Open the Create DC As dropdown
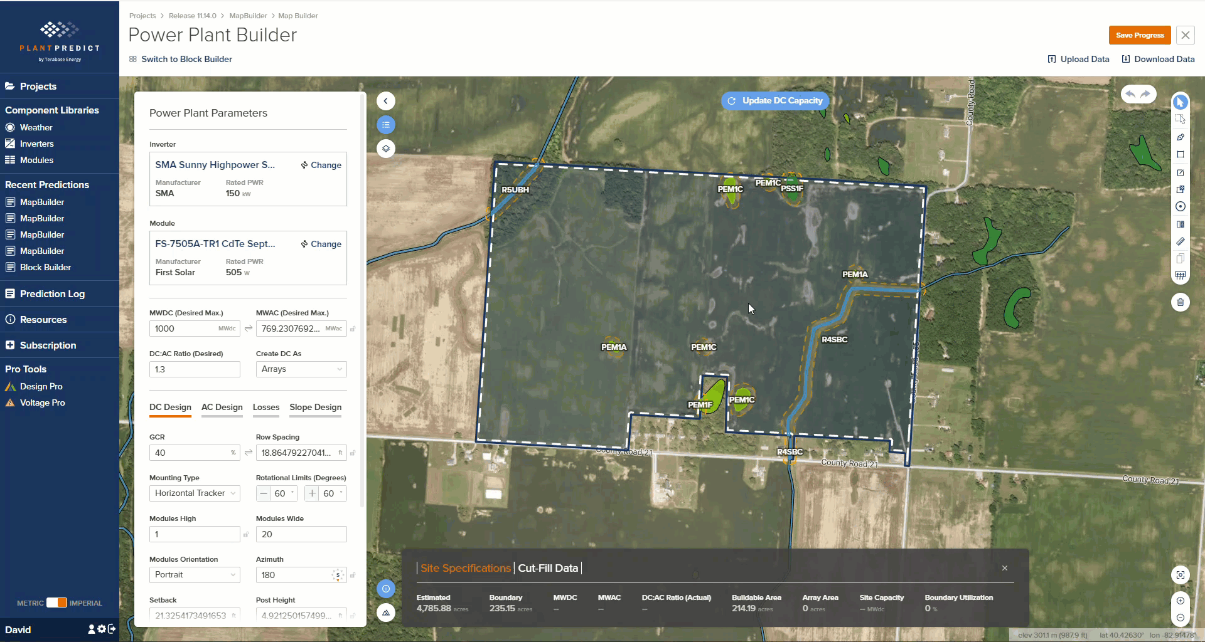Viewport: 1205px width, 642px height. 301,369
